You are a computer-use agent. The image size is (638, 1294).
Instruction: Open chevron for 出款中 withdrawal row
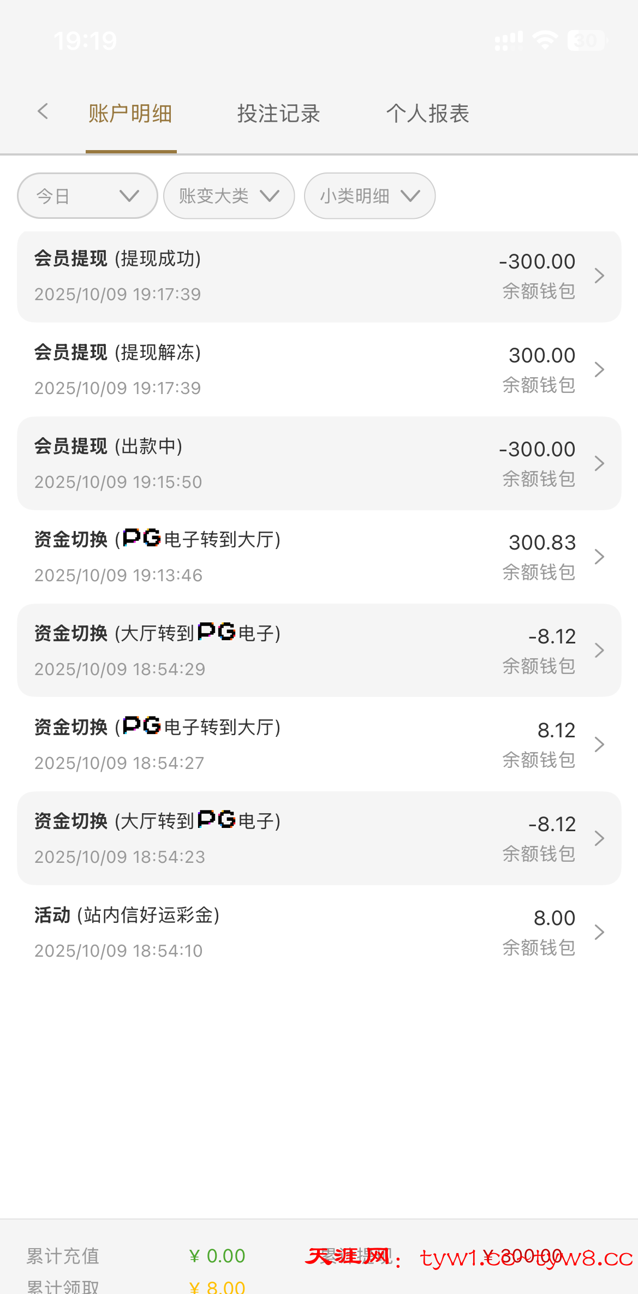pyautogui.click(x=599, y=463)
